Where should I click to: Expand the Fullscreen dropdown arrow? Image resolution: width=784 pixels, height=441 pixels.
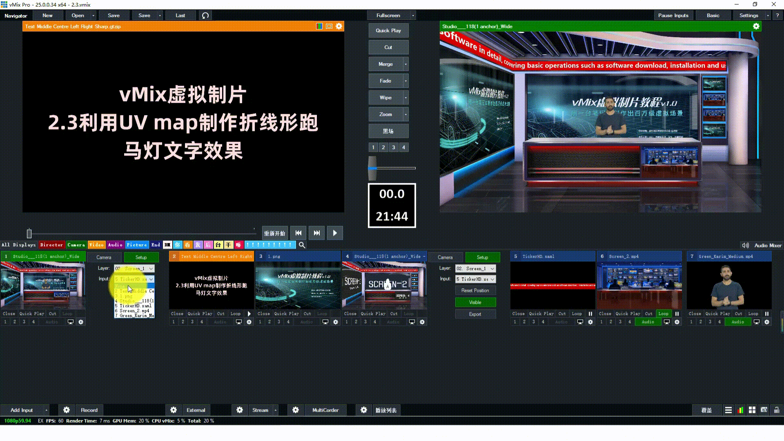pos(413,16)
